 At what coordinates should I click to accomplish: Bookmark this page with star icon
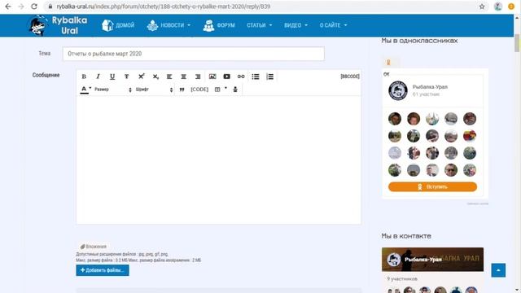coord(482,7)
